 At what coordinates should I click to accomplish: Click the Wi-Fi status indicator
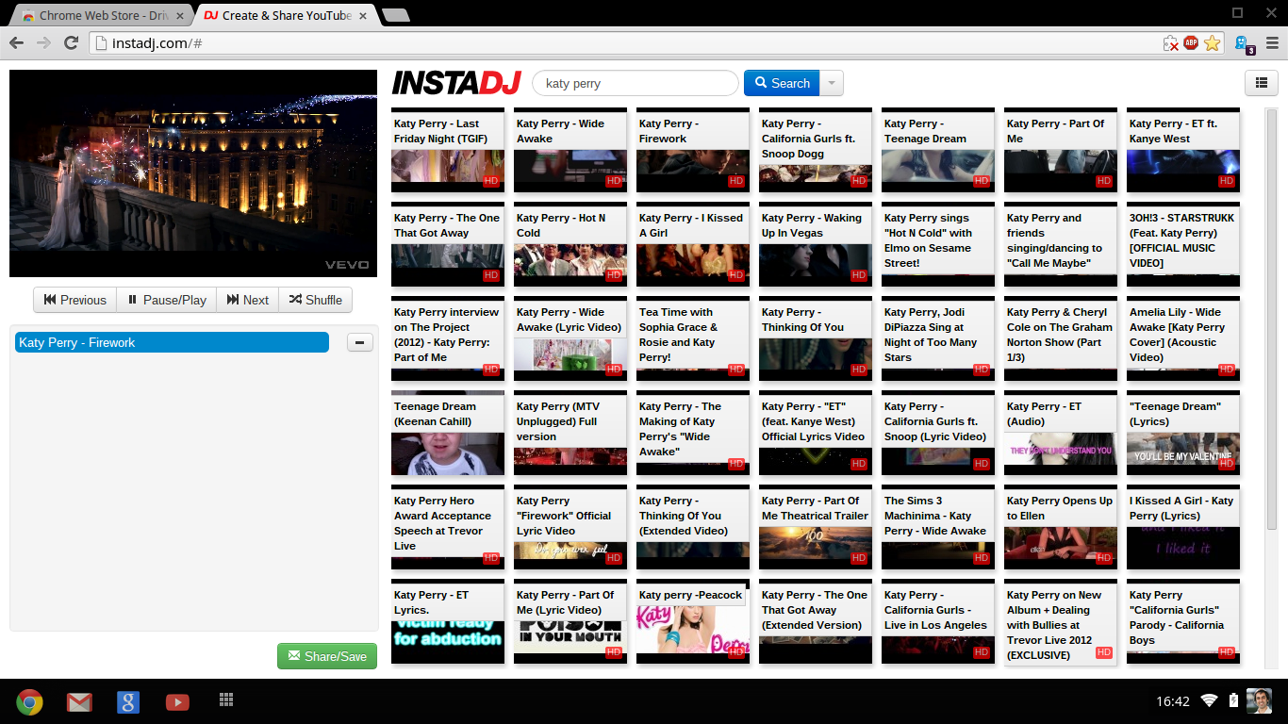1210,701
